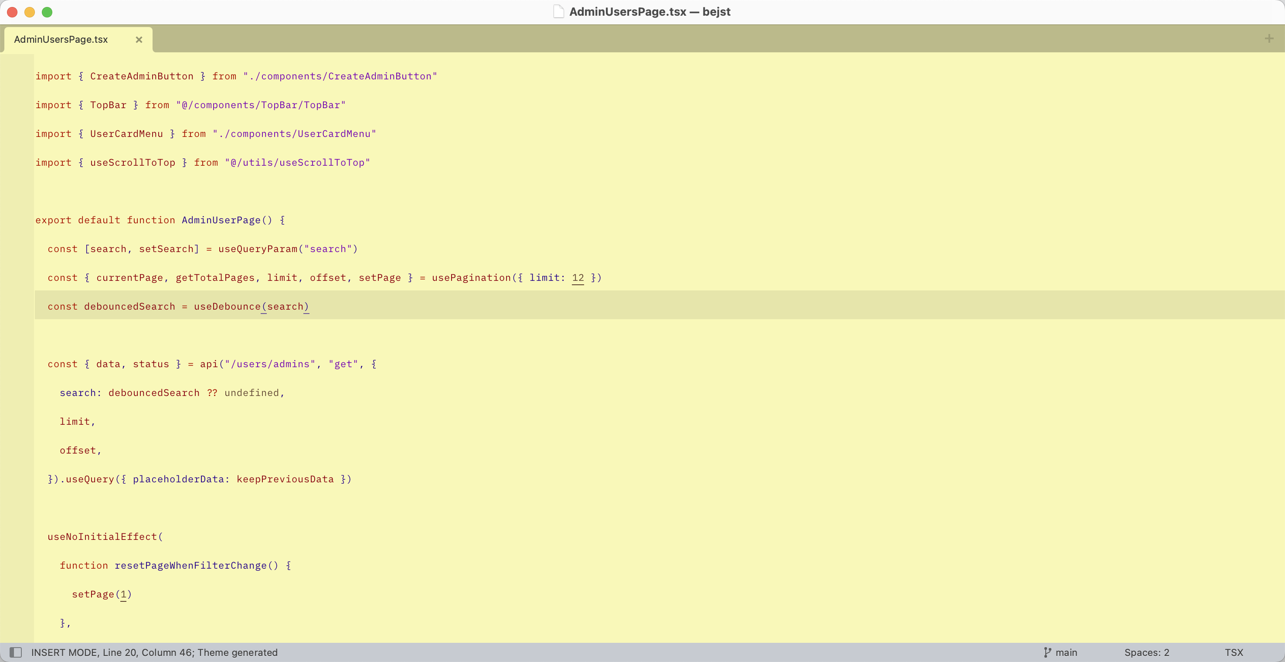Click "./components/CreateAdminButton" string
The width and height of the screenshot is (1285, 662).
(340, 76)
